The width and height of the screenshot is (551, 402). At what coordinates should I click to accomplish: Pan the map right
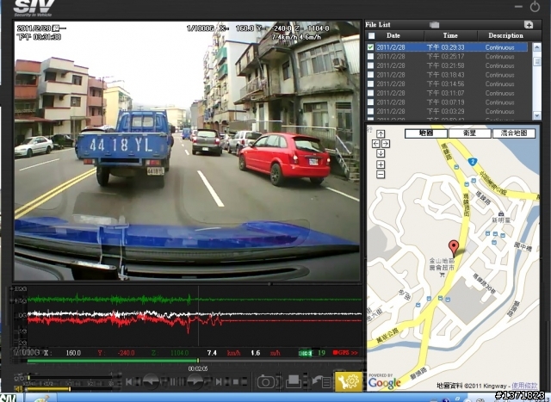(386, 144)
